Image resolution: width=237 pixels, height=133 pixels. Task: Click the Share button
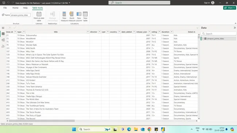(229, 8)
